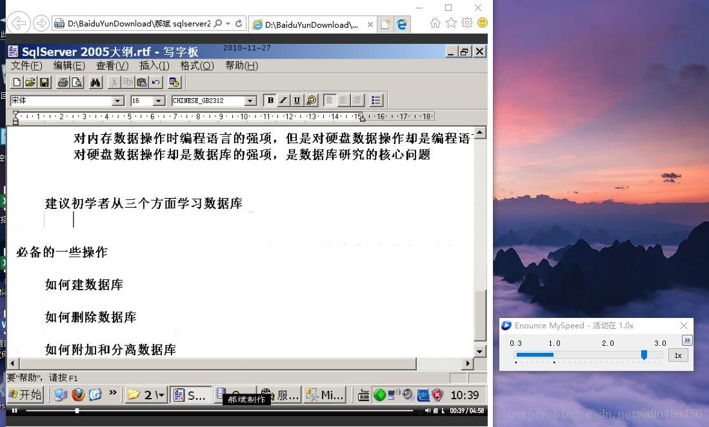
Task: Click the 开始 Start button
Action: click(x=26, y=395)
